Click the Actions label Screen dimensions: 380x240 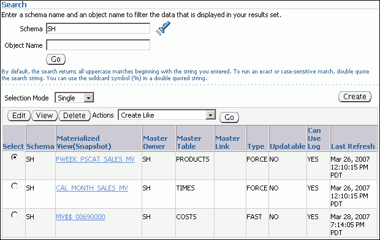103,115
